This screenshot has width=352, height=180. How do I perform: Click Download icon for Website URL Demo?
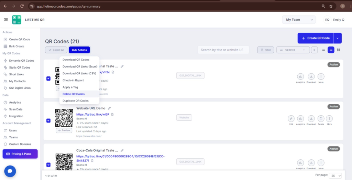click(x=311, y=118)
